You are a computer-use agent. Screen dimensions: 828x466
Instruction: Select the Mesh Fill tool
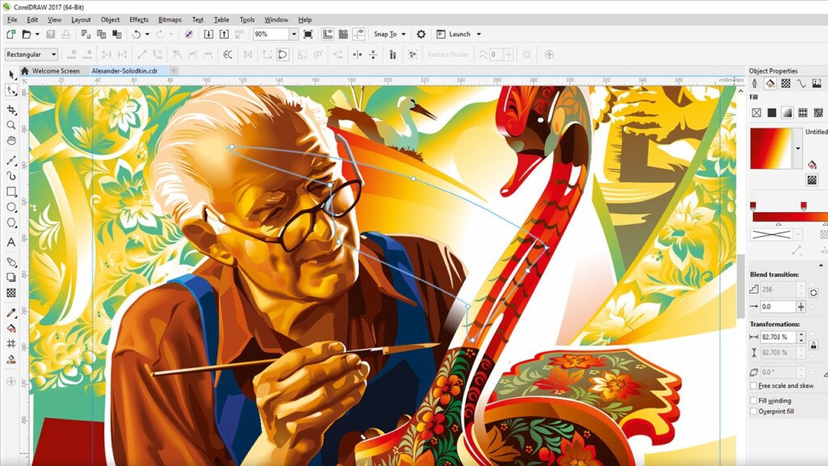pyautogui.click(x=11, y=343)
